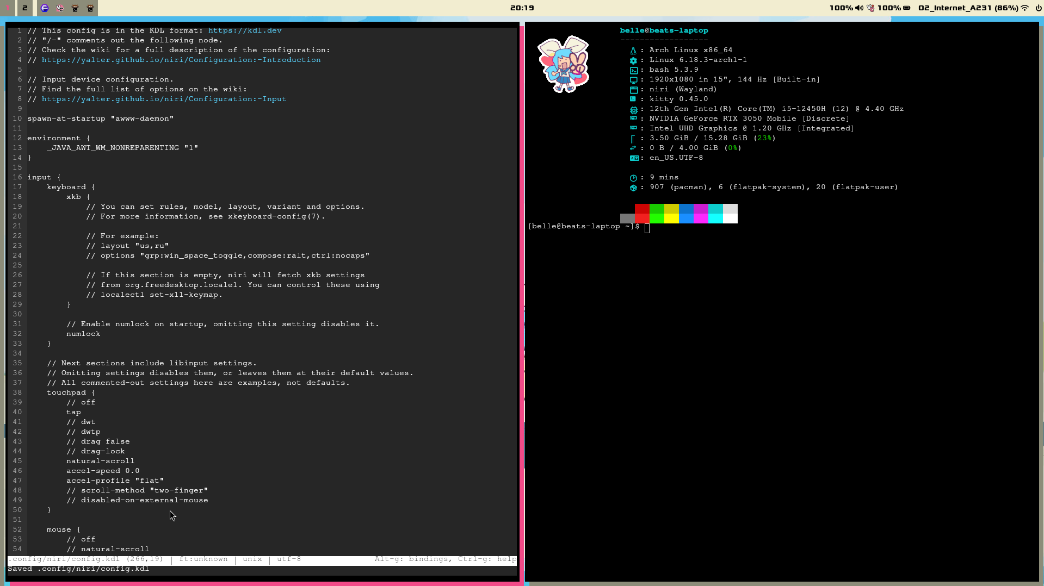The width and height of the screenshot is (1044, 586).
Task: Click the power button icon
Action: (x=1037, y=8)
